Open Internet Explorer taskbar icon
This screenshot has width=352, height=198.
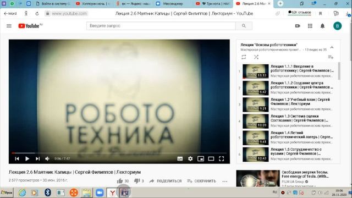(22, 193)
